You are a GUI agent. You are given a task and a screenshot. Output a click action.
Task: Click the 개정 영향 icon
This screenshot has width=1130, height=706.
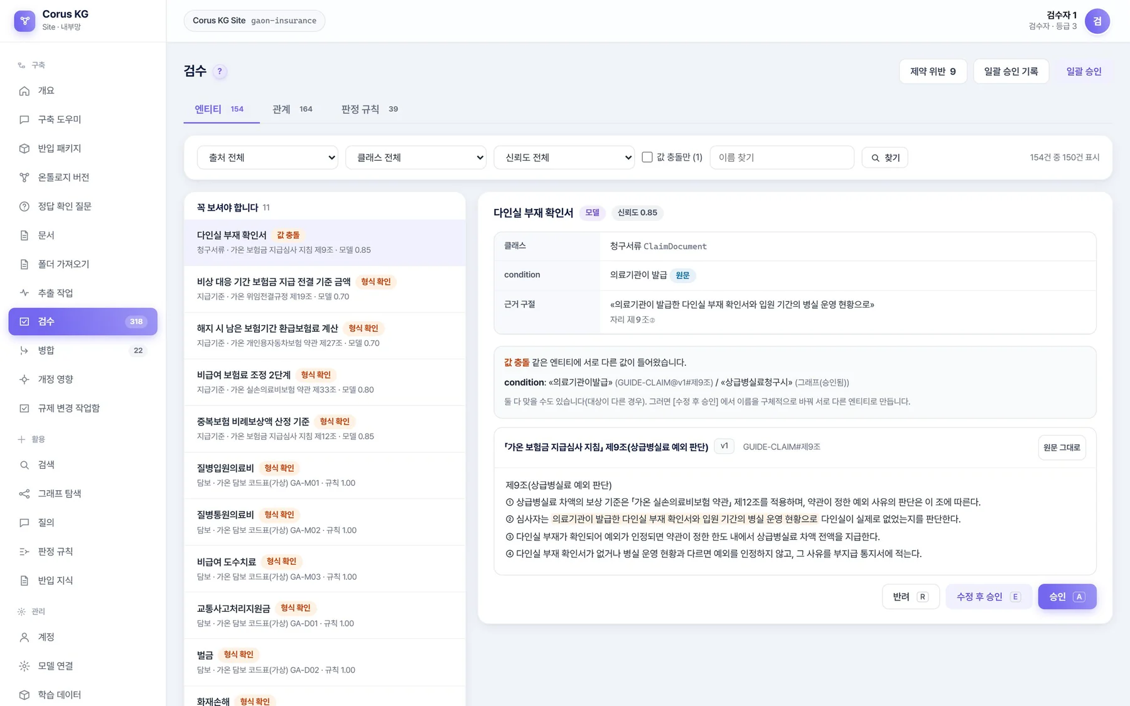pos(24,380)
